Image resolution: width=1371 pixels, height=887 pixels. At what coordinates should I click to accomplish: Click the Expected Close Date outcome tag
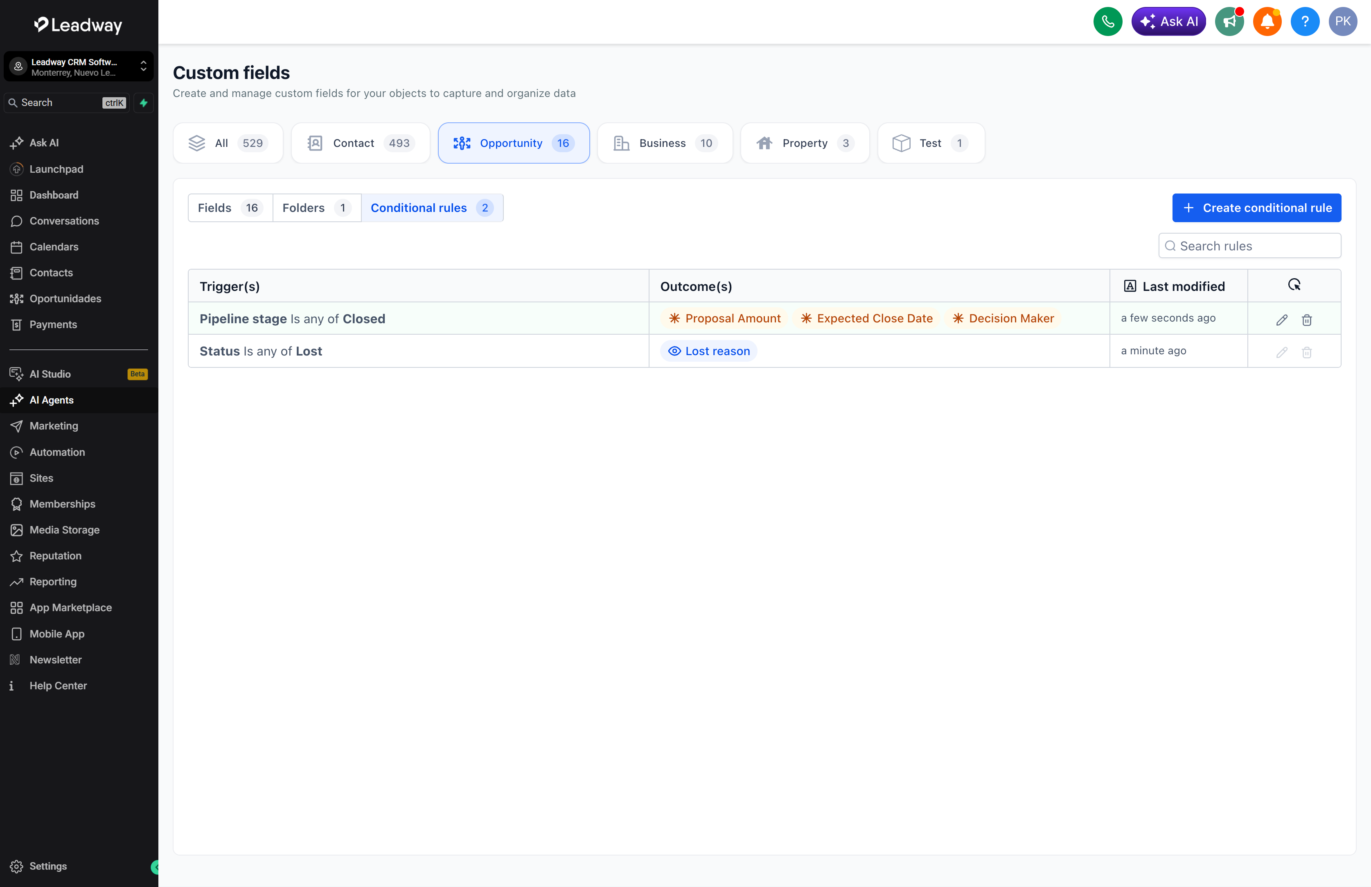pos(866,319)
